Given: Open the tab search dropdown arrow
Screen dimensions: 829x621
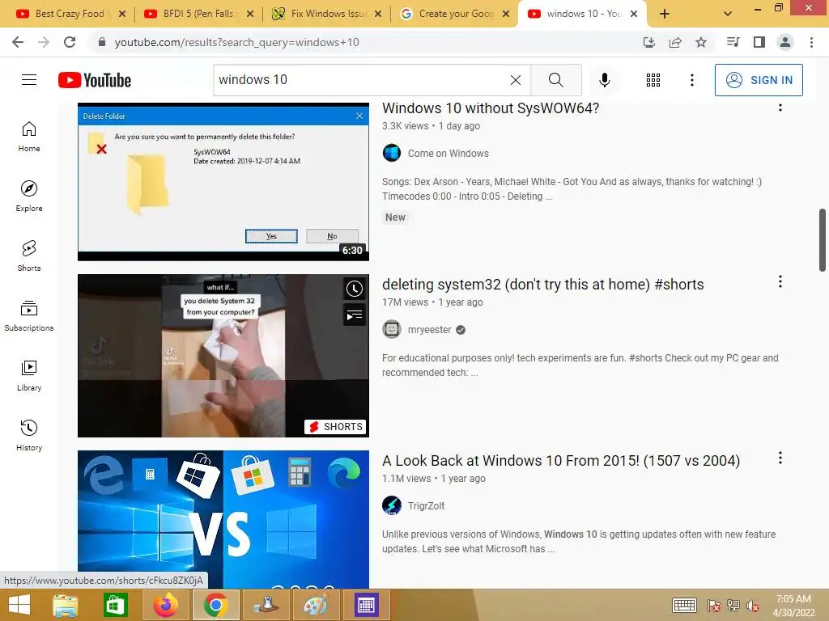Looking at the screenshot, I should click(728, 14).
